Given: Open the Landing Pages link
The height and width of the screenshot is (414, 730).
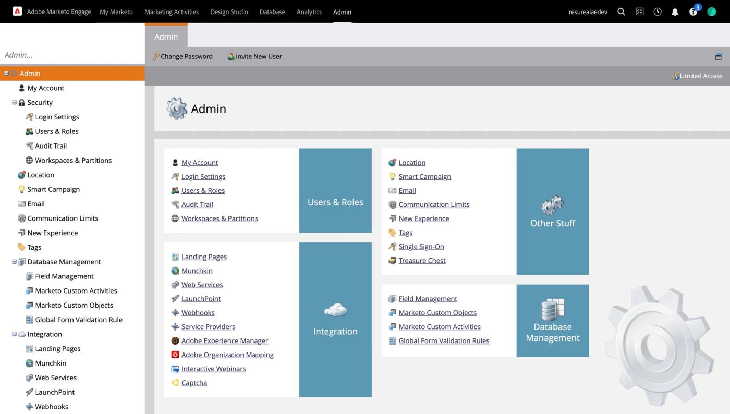Looking at the screenshot, I should tap(204, 257).
